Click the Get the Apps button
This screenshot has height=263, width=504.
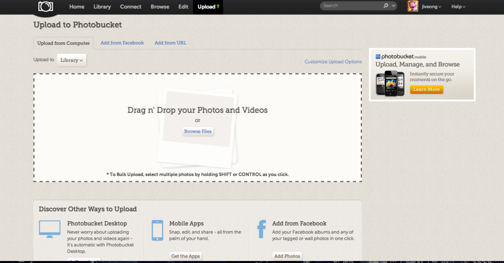click(x=186, y=256)
